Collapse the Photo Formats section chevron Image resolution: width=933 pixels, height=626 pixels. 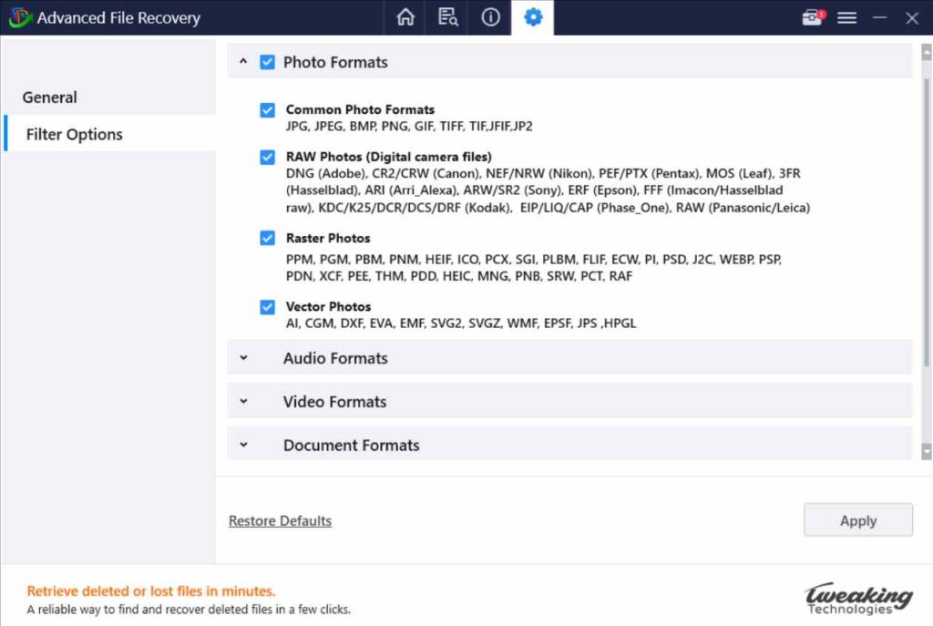(x=243, y=61)
